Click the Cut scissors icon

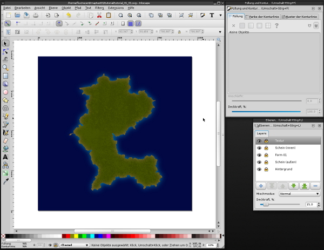100,16
